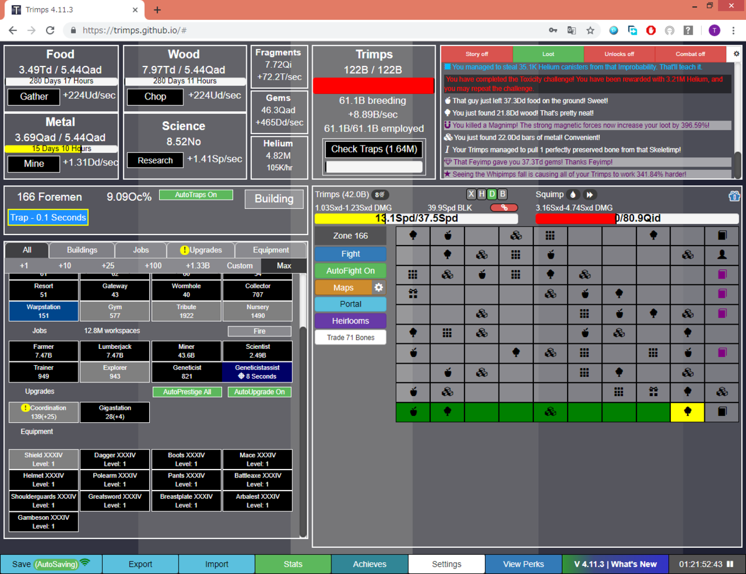Click Chrome's back arrow
The image size is (746, 574).
coord(13,30)
